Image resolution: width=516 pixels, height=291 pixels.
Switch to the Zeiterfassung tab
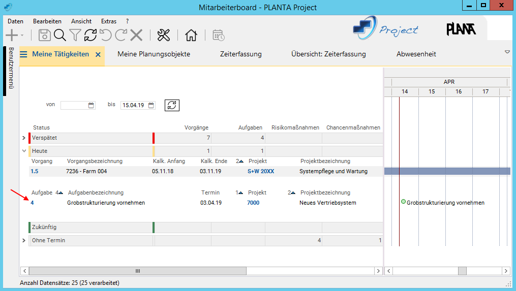click(240, 54)
